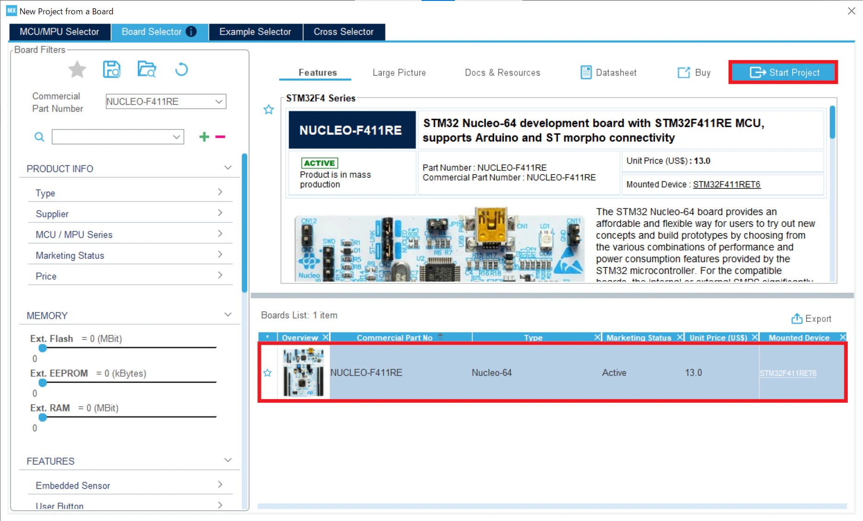The height and width of the screenshot is (521, 863).
Task: Collapse the PRODUCT INFO section
Action: pos(228,168)
